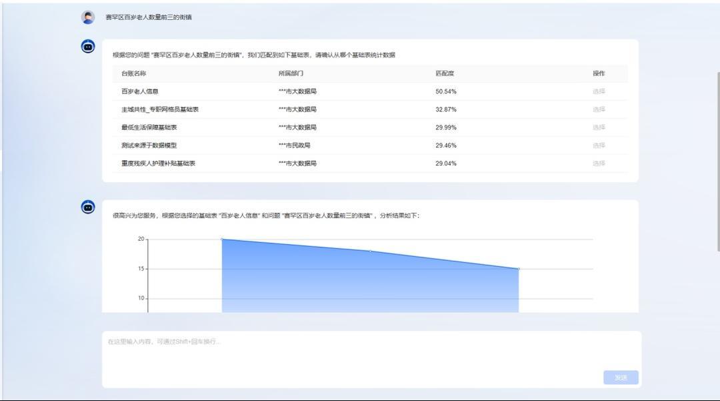The height and width of the screenshot is (401, 720).
Task: Click the 10 label on chart axis
Action: point(141,298)
